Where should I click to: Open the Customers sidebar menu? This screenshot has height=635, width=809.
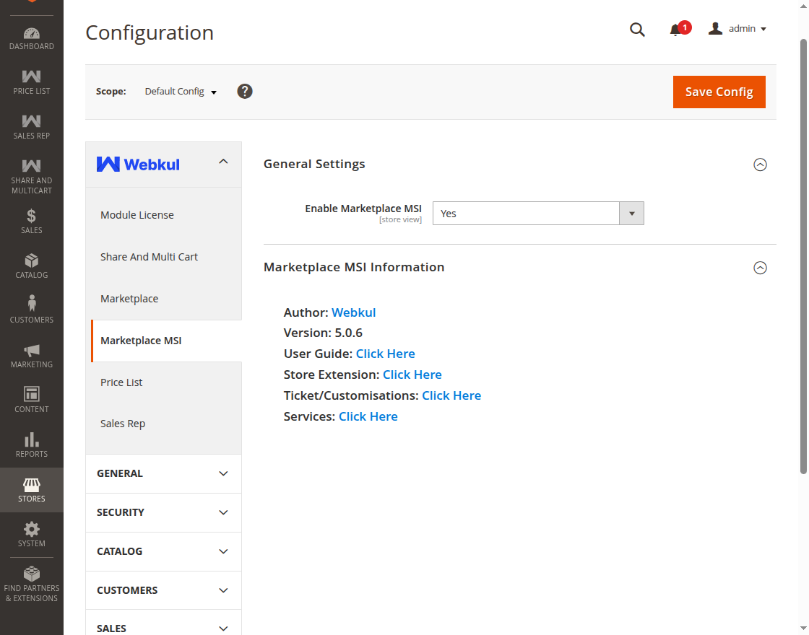click(x=32, y=310)
